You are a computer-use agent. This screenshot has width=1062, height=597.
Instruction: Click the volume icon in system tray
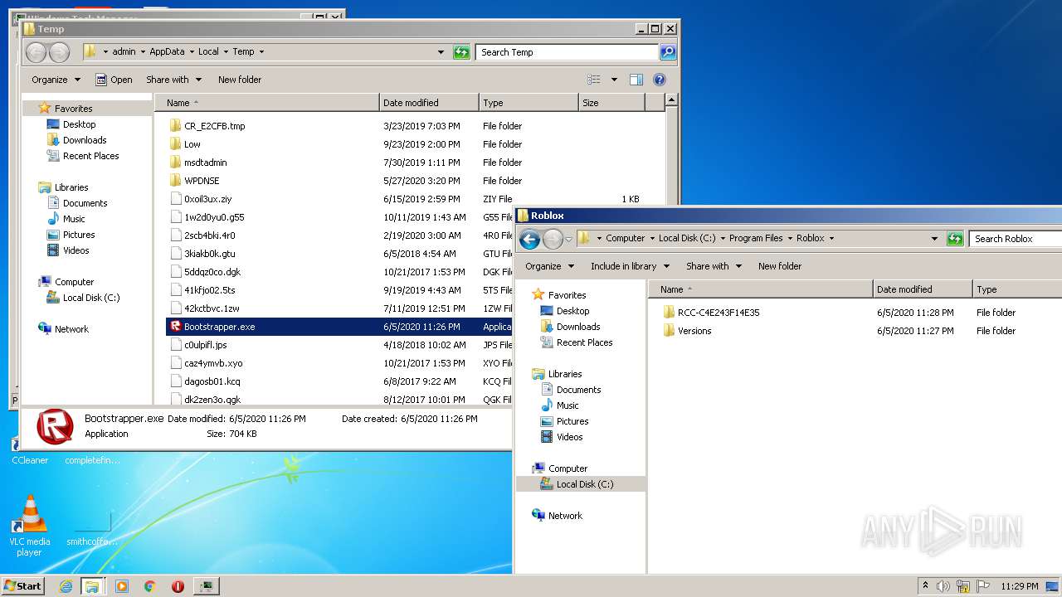point(943,586)
